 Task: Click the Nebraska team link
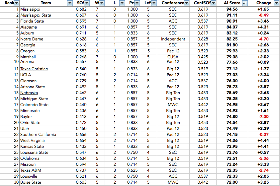(x=29, y=93)
